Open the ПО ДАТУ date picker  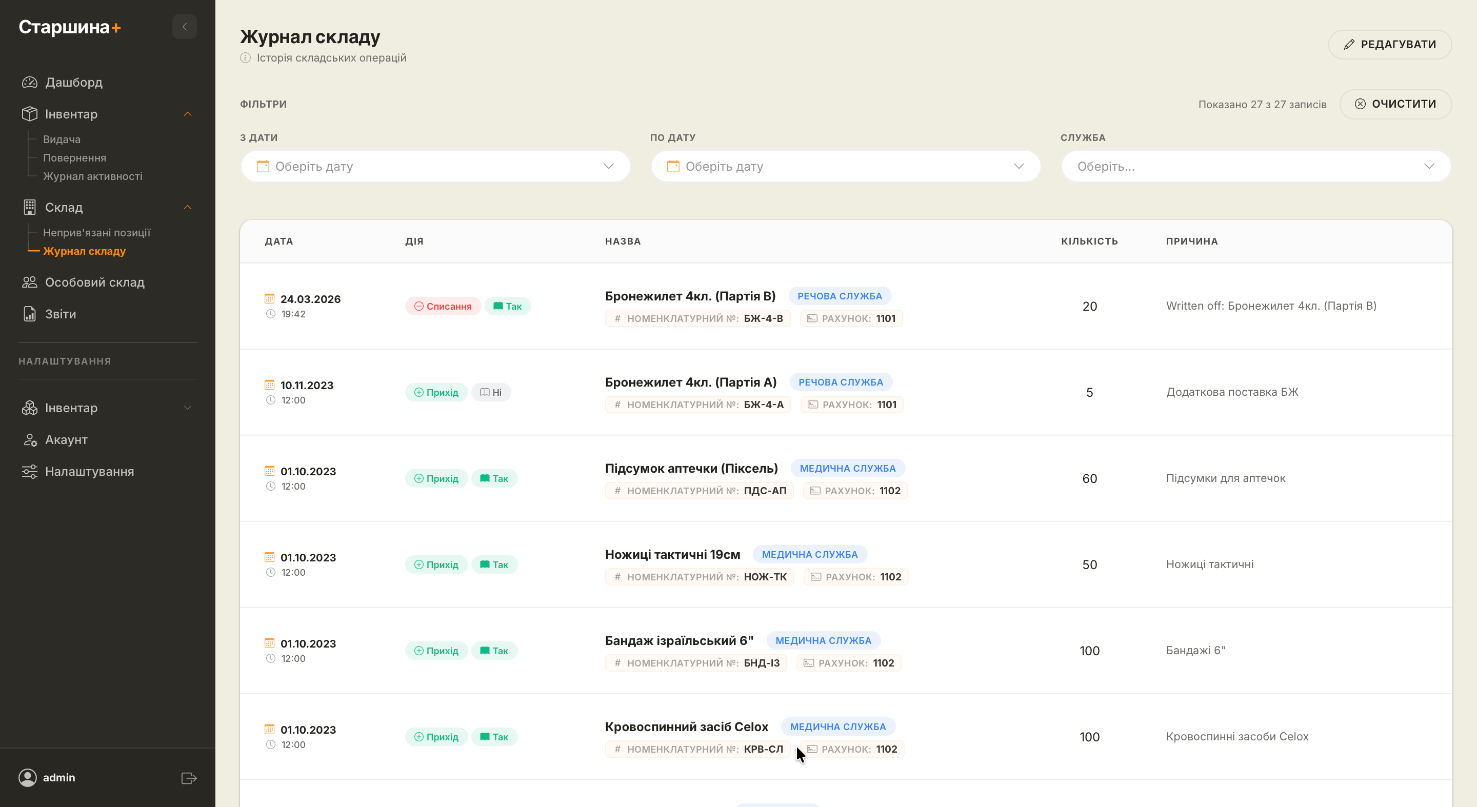845,166
